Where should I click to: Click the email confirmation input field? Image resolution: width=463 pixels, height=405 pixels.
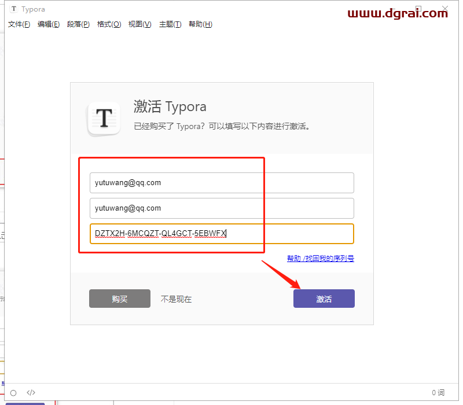pos(223,208)
